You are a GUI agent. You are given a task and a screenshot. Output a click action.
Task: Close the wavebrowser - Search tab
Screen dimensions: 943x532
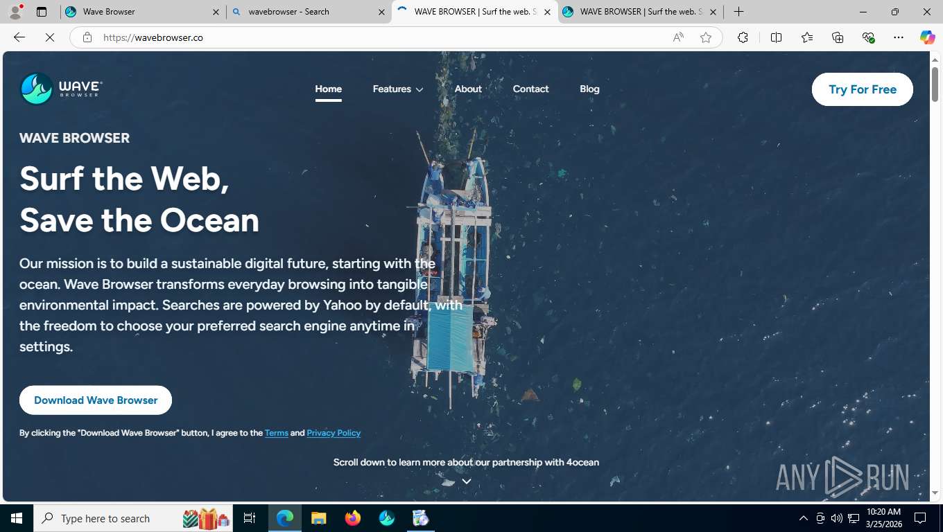381,12
